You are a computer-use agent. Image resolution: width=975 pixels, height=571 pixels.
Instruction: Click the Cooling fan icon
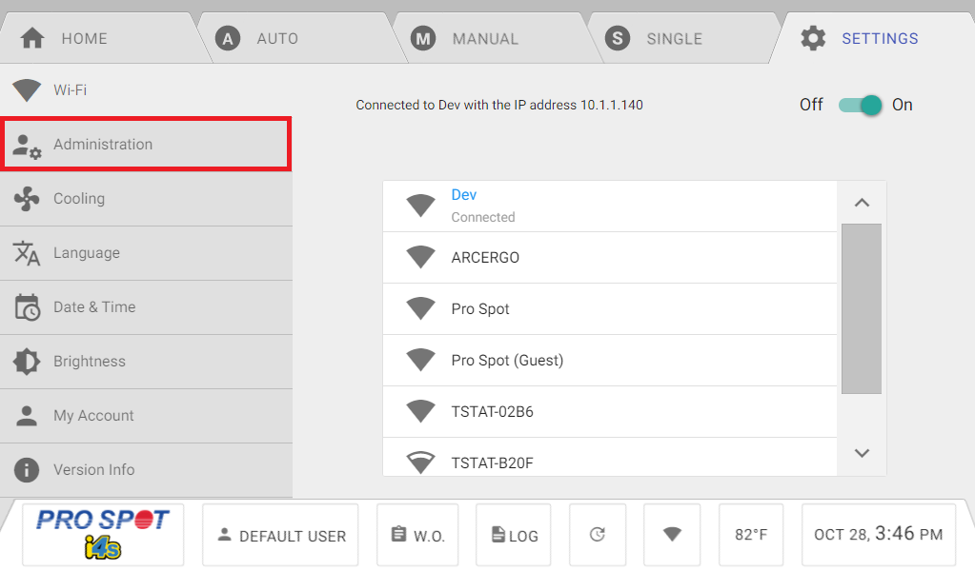(x=27, y=199)
